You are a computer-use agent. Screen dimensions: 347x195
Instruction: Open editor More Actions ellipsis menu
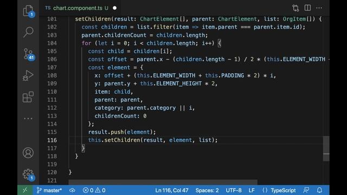coord(319,8)
